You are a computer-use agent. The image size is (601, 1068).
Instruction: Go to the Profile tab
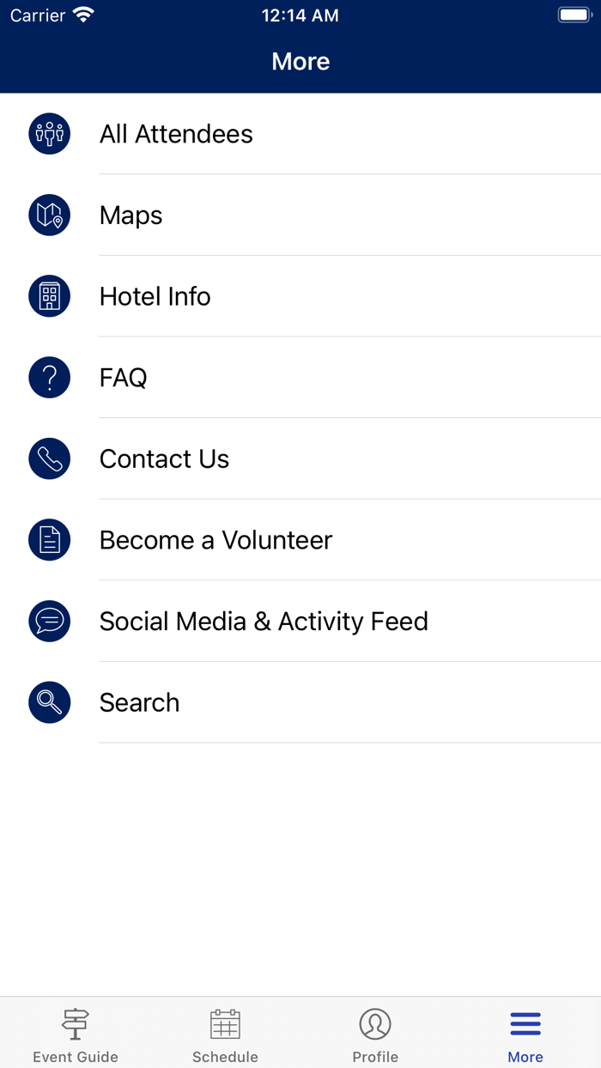pyautogui.click(x=375, y=1034)
